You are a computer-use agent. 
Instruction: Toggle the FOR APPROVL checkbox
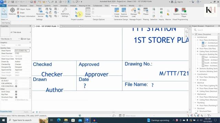16,83
